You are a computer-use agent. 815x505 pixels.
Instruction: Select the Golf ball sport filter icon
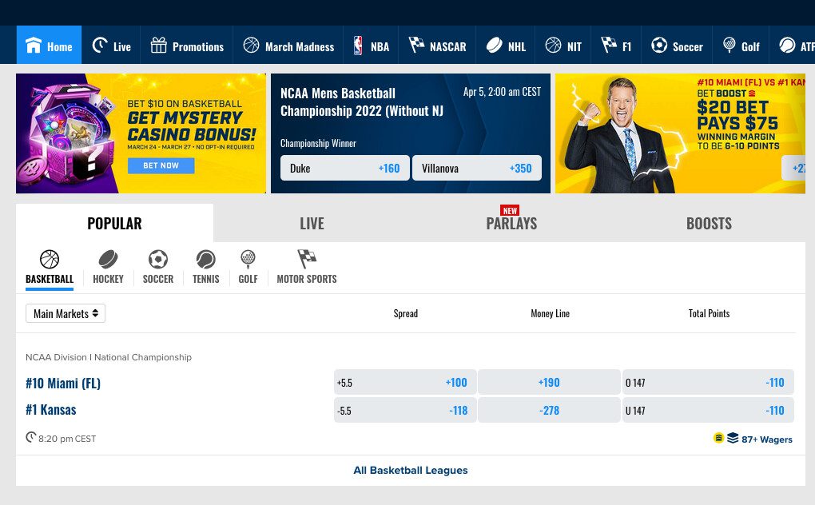pos(248,258)
